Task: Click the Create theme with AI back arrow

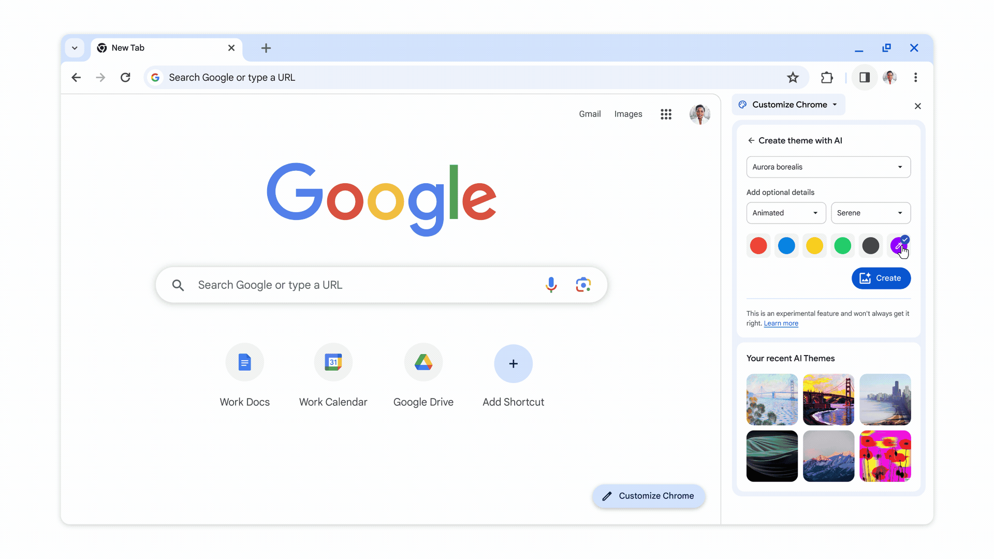Action: pos(752,140)
